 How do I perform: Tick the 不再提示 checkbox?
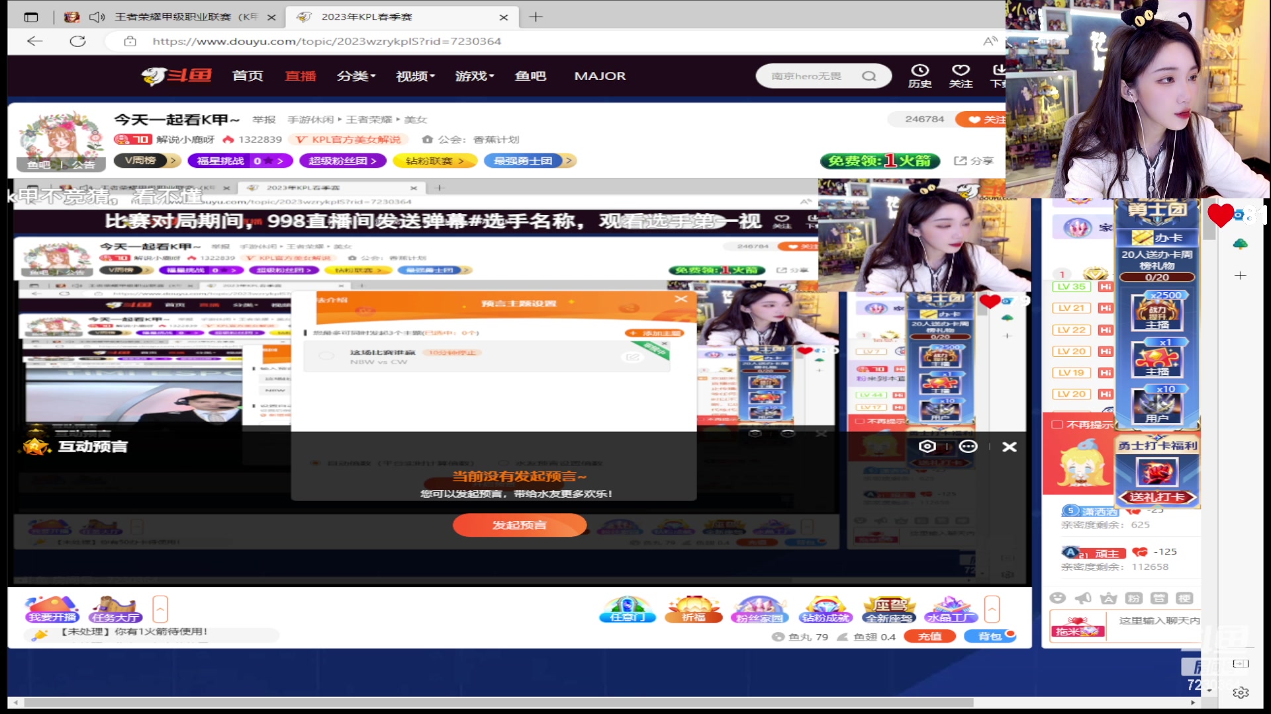coord(1057,424)
